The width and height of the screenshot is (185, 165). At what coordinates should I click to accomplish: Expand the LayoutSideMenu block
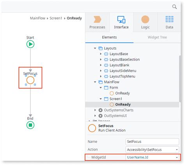(x=101, y=71)
